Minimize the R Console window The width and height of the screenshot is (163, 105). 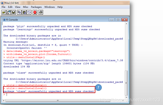coord(112,20)
